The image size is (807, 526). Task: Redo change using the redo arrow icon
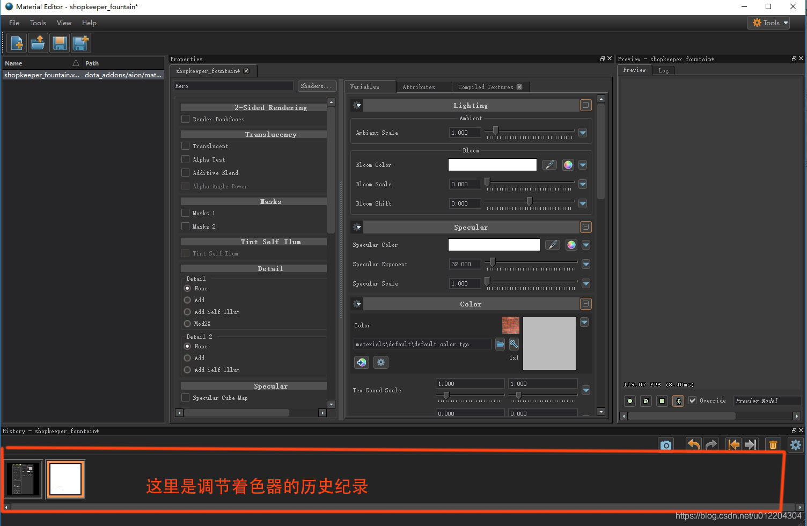(x=711, y=444)
